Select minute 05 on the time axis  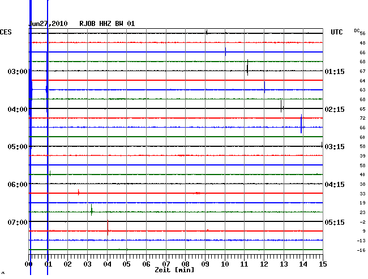(x=126, y=264)
